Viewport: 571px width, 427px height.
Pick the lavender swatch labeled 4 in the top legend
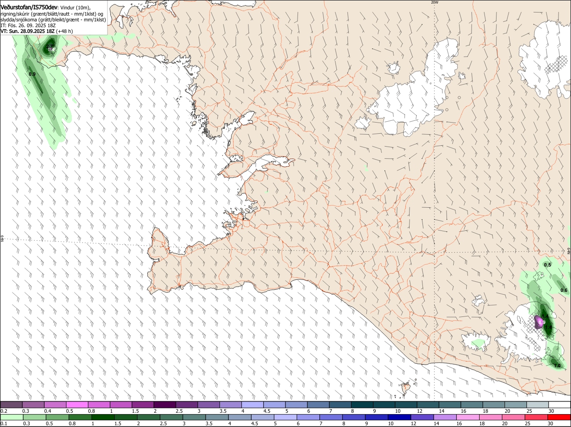click(252, 405)
